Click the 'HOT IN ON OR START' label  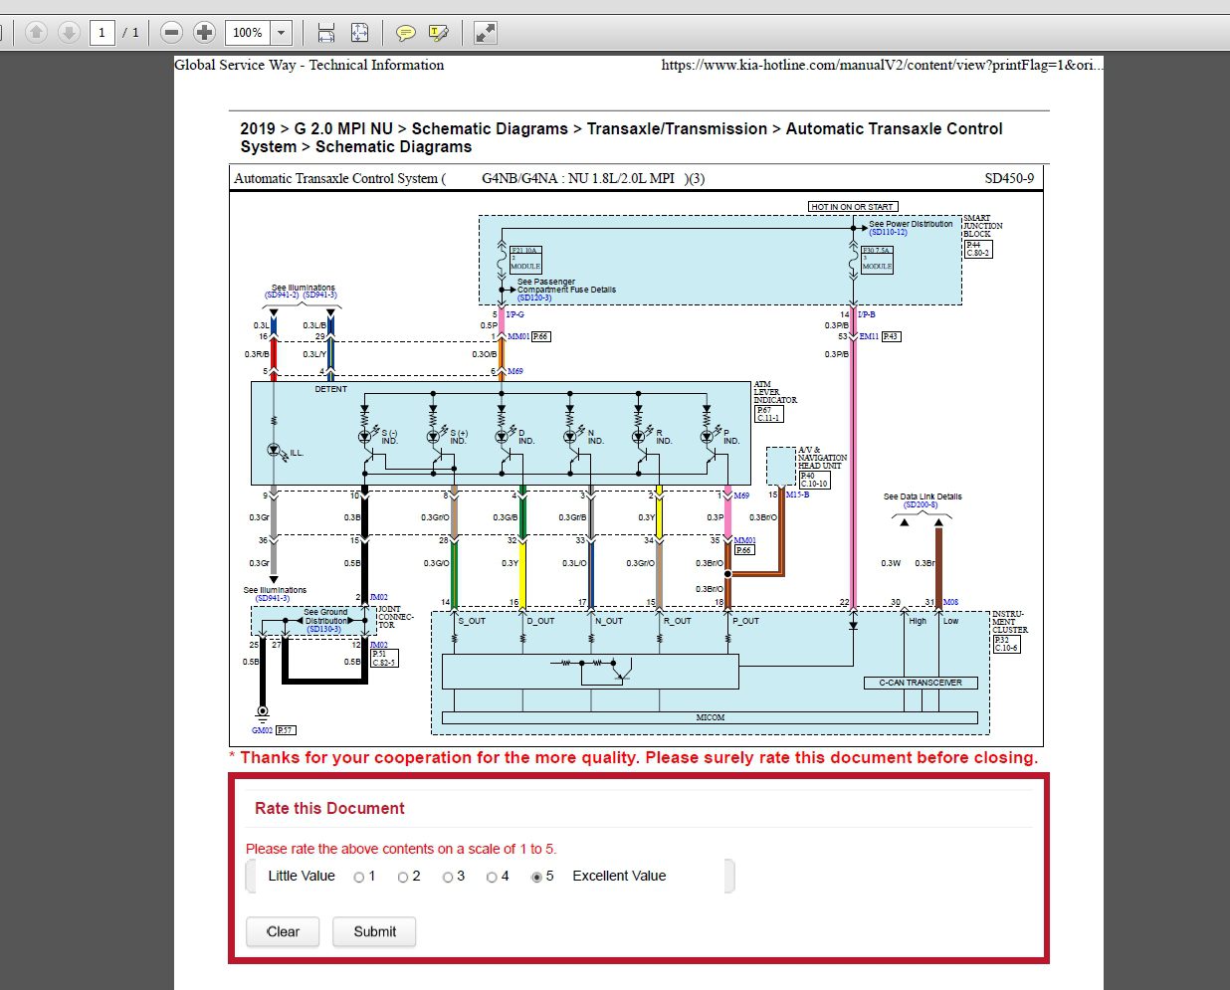(853, 207)
